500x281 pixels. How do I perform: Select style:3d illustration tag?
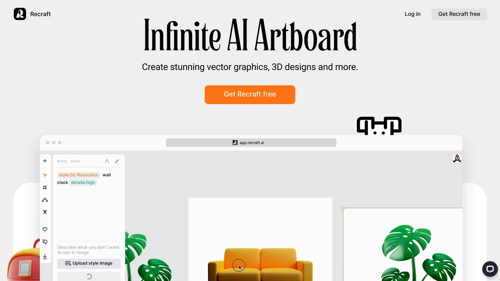pos(79,175)
